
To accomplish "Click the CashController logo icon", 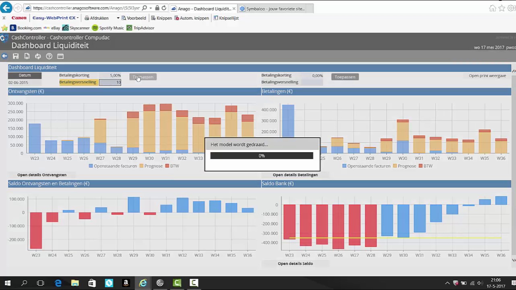I will [4, 38].
